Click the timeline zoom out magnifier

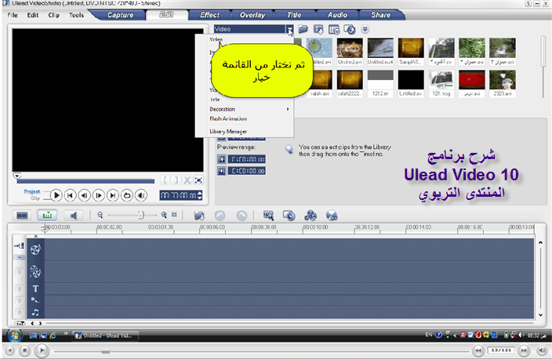[100, 215]
